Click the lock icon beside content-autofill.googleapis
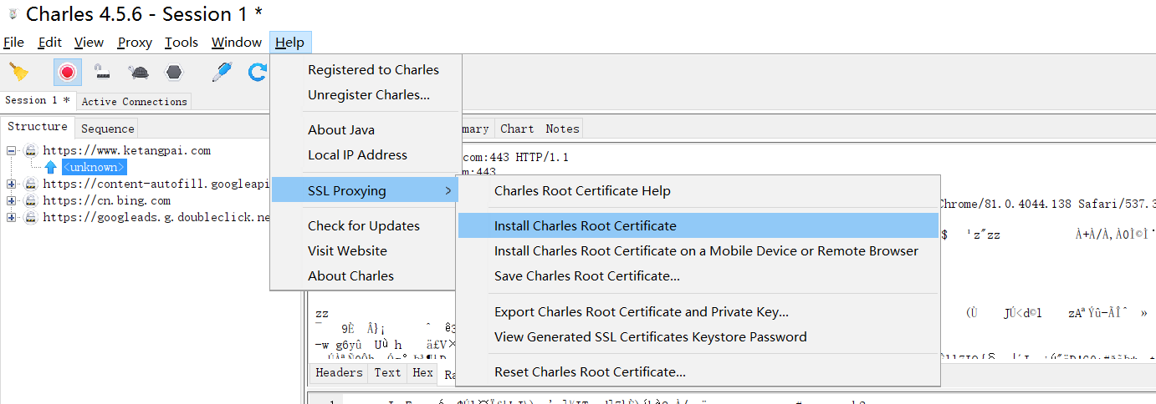The image size is (1156, 404). (x=30, y=184)
